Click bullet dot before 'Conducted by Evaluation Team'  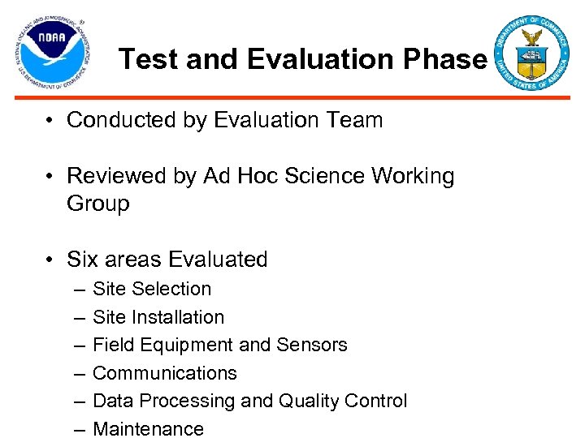coord(50,121)
